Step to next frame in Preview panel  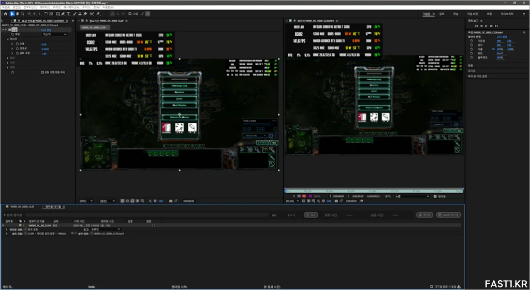pos(491,26)
